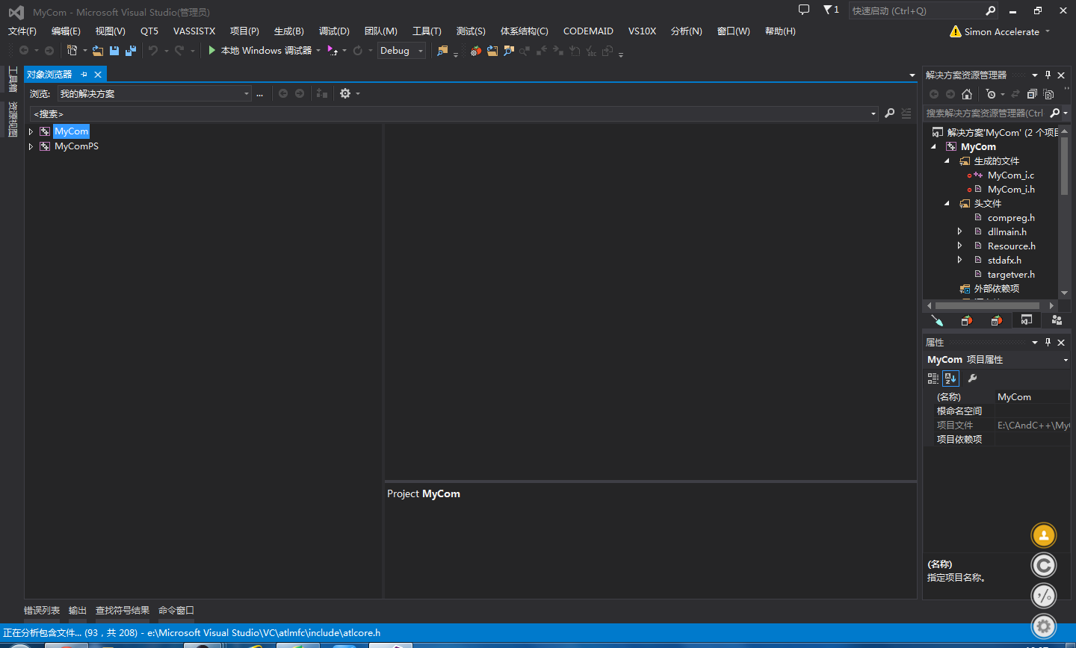Open the Debug configuration dropdown
The height and width of the screenshot is (648, 1076).
click(401, 51)
